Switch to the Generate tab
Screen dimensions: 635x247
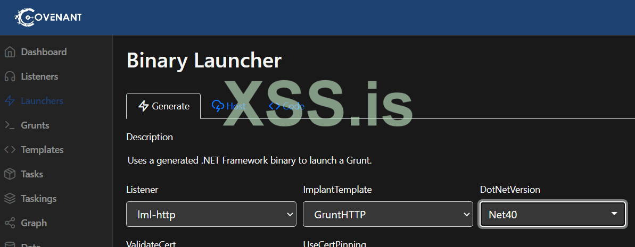click(x=163, y=106)
